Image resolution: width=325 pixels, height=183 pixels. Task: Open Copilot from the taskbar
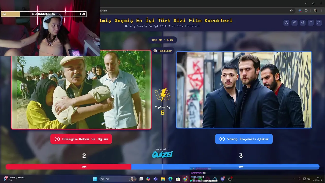tap(148, 179)
